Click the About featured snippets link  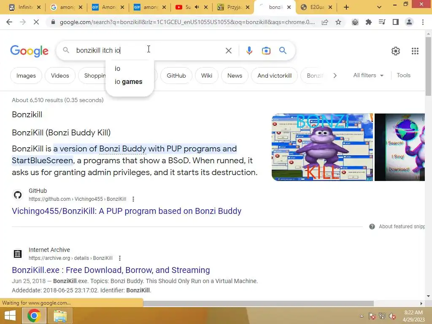[402, 227]
